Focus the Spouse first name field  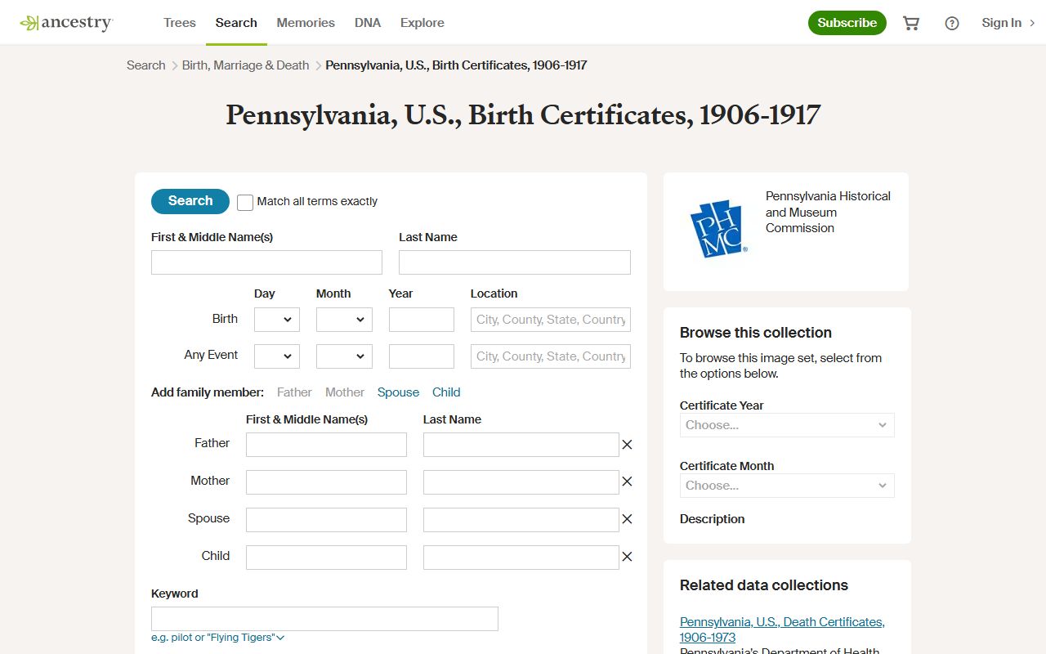[326, 520]
